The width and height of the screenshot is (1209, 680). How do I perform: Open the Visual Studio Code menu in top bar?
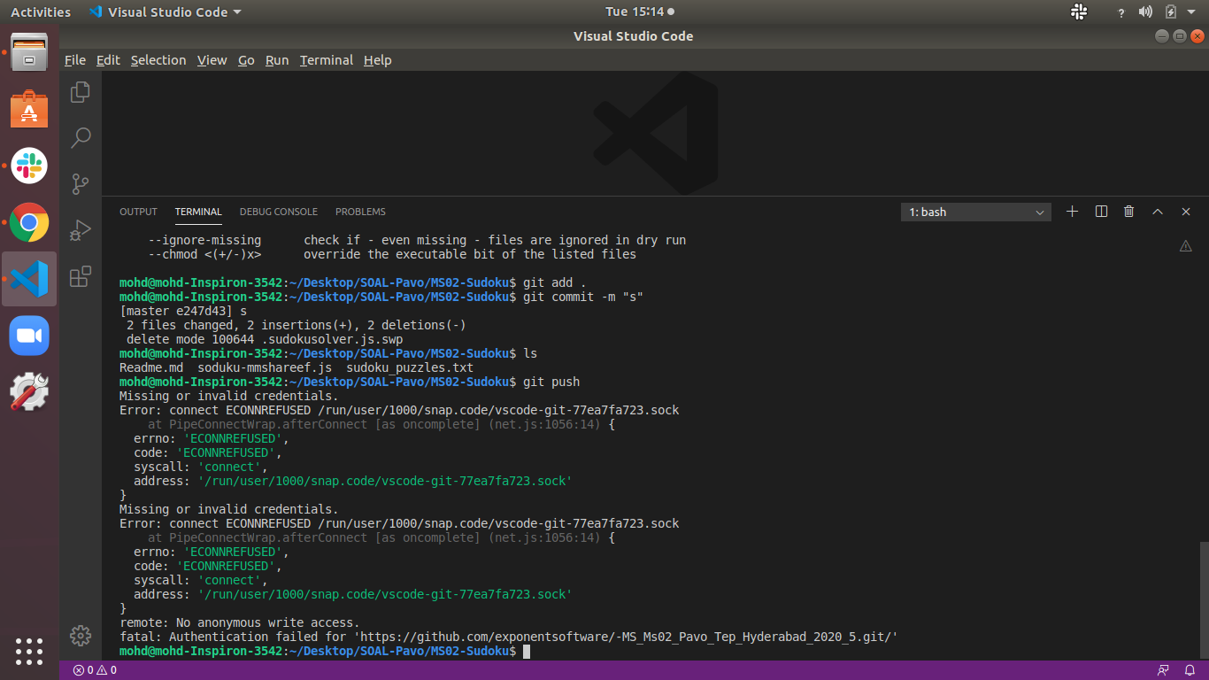(165, 12)
